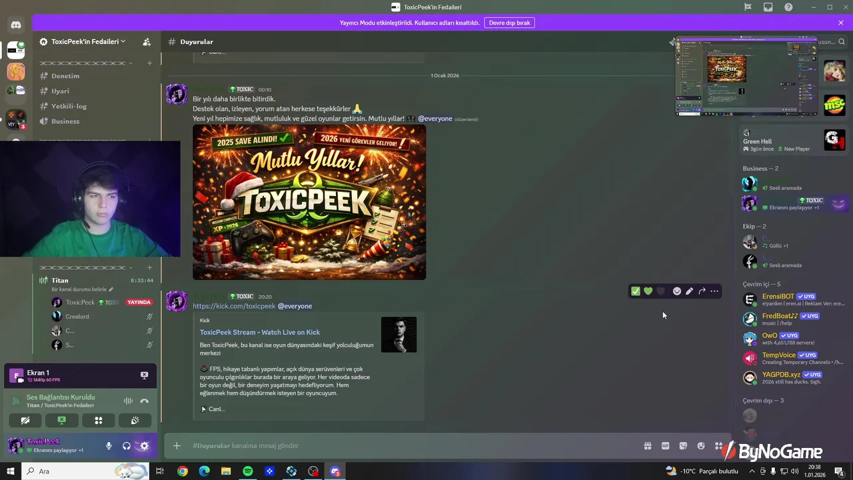
Task: Open GIF picker in message bar
Action: click(665, 446)
